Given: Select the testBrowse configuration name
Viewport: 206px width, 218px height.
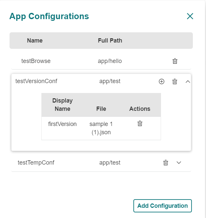Looking at the screenshot, I should click(x=36, y=61).
